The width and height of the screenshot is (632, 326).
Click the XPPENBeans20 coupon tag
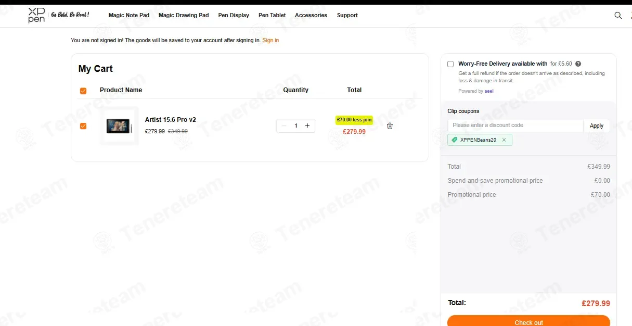(480, 140)
